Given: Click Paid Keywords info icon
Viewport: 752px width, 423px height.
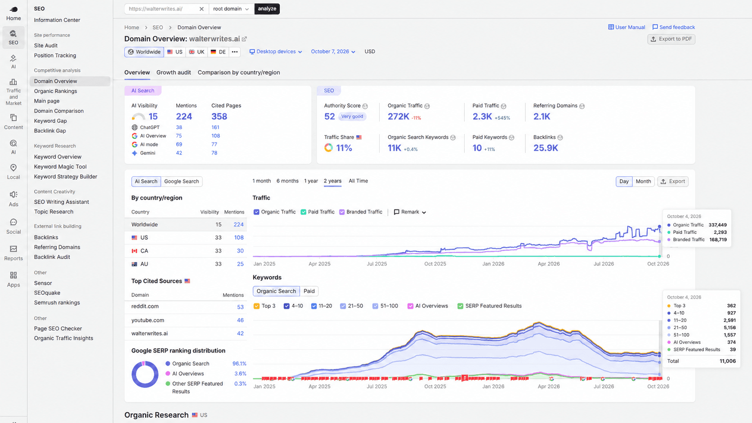Looking at the screenshot, I should [511, 138].
